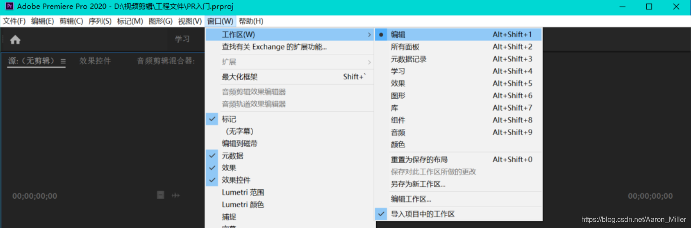Select （无字幕） menu entry

coord(290,132)
